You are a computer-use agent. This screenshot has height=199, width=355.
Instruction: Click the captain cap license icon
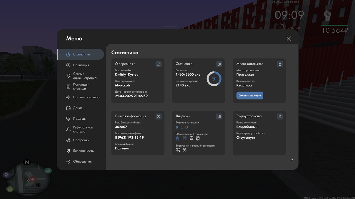[198, 138]
